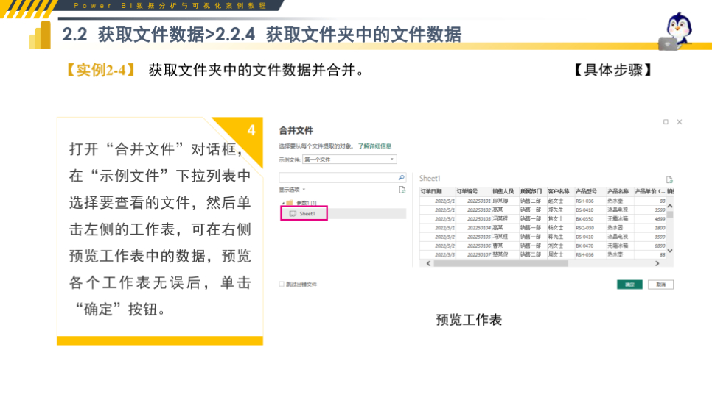Click the 取消 button
The height and width of the screenshot is (400, 712).
tap(660, 285)
